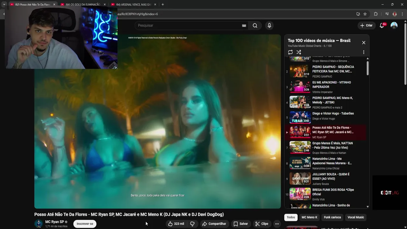The height and width of the screenshot is (229, 407).
Task: Open the tab search dropdown arrow
Action: click(4, 4)
